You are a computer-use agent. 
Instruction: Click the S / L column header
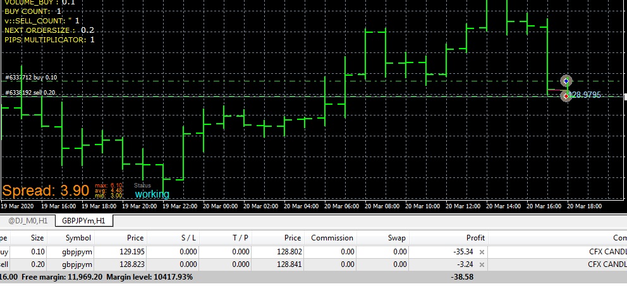tap(188, 238)
